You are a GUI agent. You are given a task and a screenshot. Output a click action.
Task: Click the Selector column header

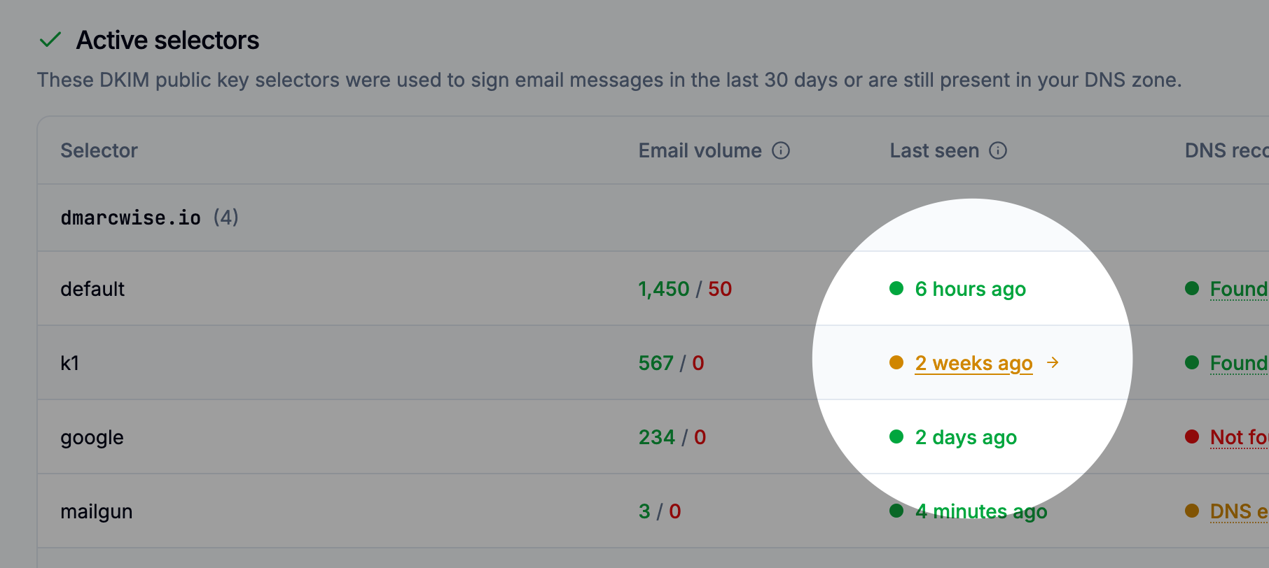(x=99, y=150)
